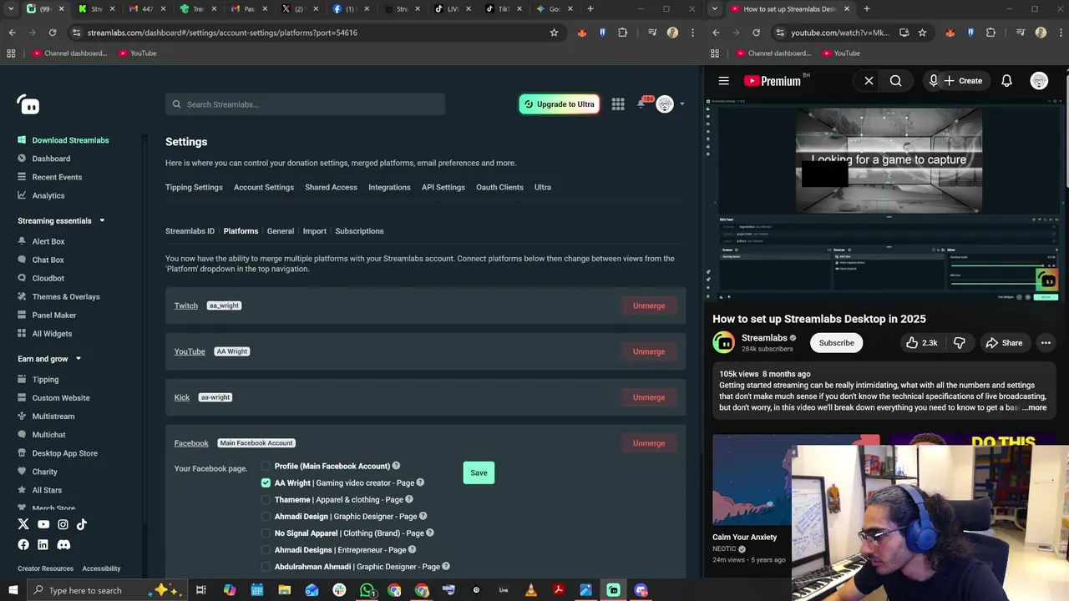The image size is (1069, 601).
Task: Open Streamlabs Discord social icon
Action: tap(63, 544)
